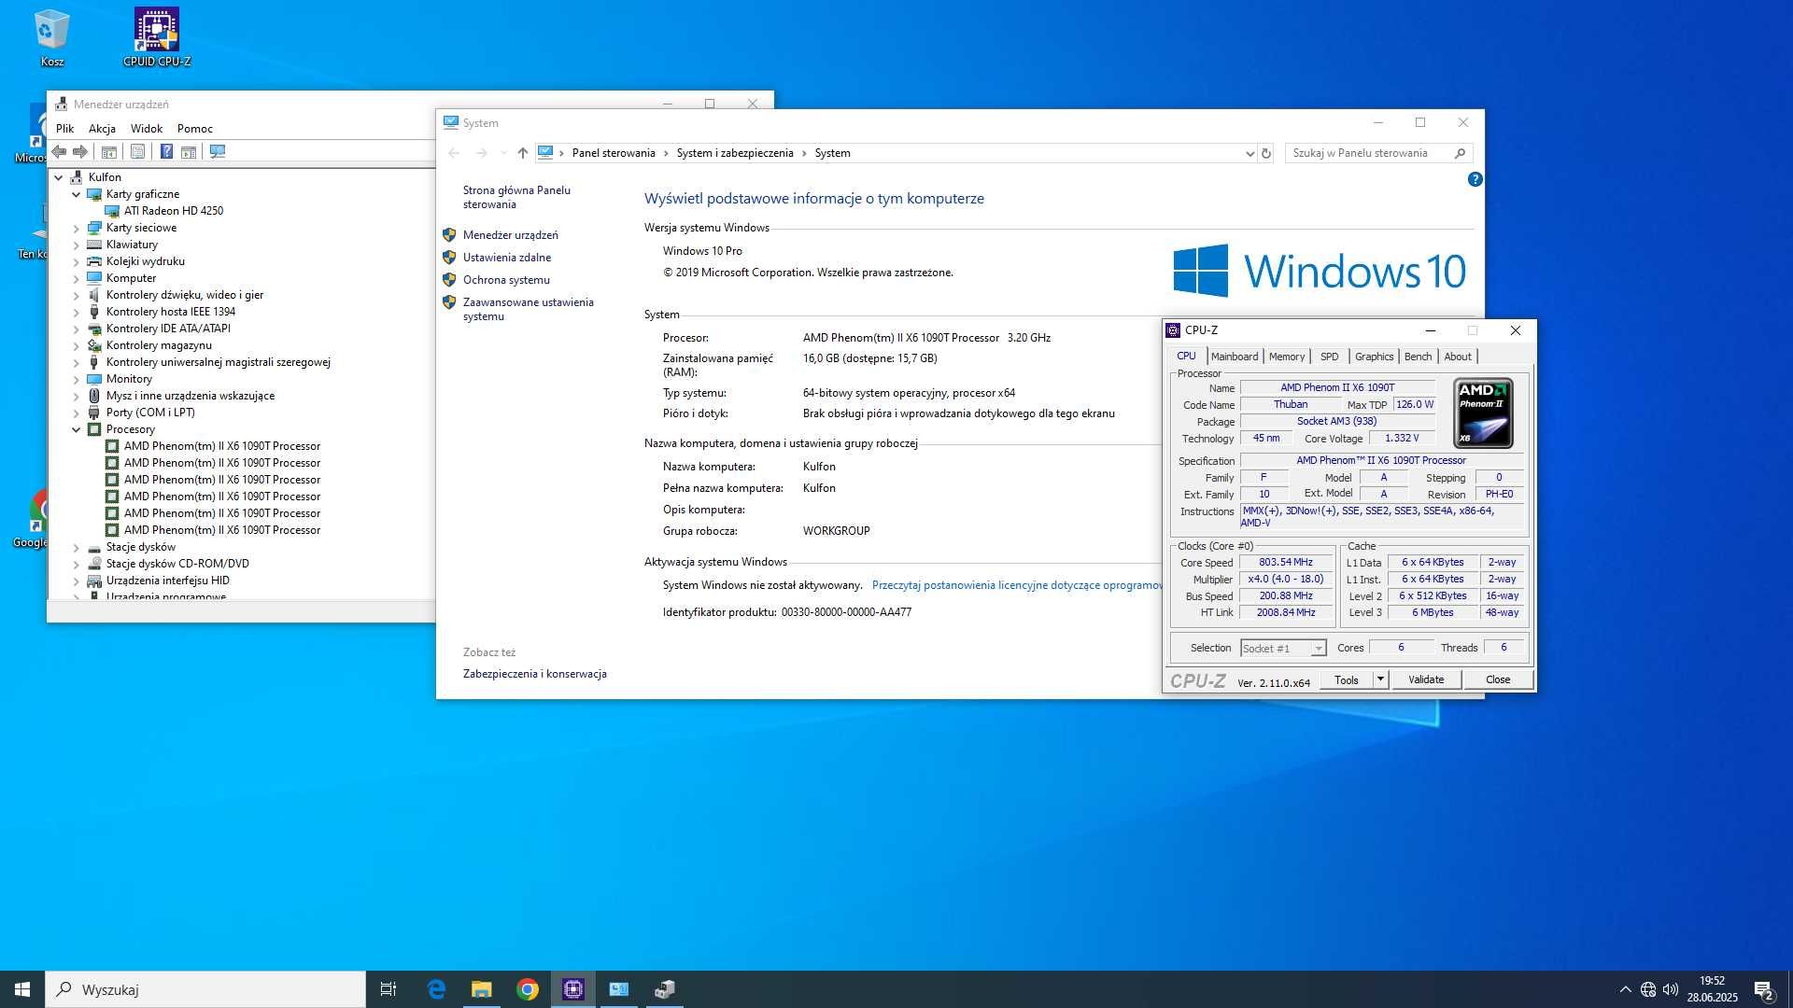The width and height of the screenshot is (1793, 1008).
Task: Open Zaawansowane ustawienia systemu link
Action: 529,309
